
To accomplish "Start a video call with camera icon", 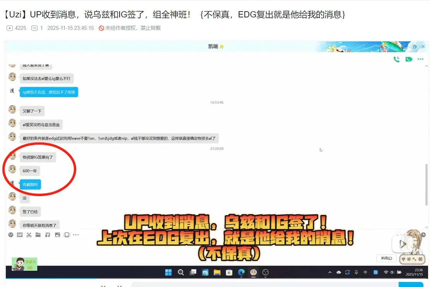I will click(x=409, y=59).
